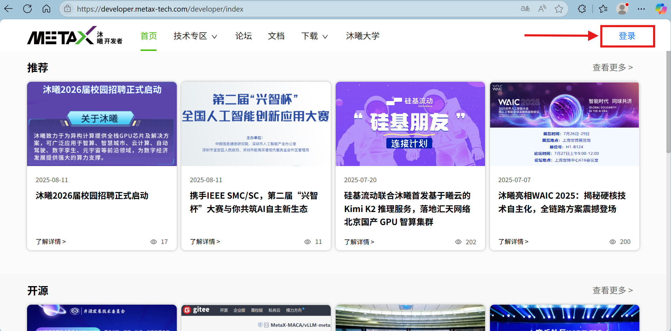Click 了解详情 on the campus recruitment card
This screenshot has width=671, height=331.
point(51,241)
